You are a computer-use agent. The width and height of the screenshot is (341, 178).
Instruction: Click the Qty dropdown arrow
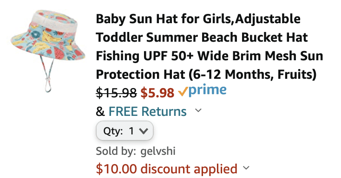(x=144, y=131)
